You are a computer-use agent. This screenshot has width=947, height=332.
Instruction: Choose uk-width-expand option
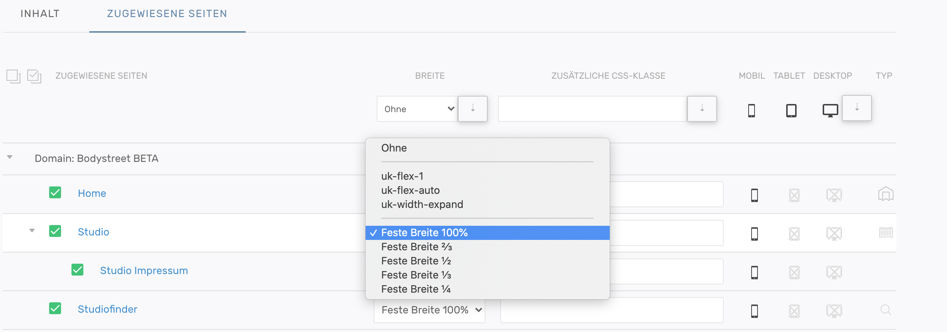pos(422,205)
